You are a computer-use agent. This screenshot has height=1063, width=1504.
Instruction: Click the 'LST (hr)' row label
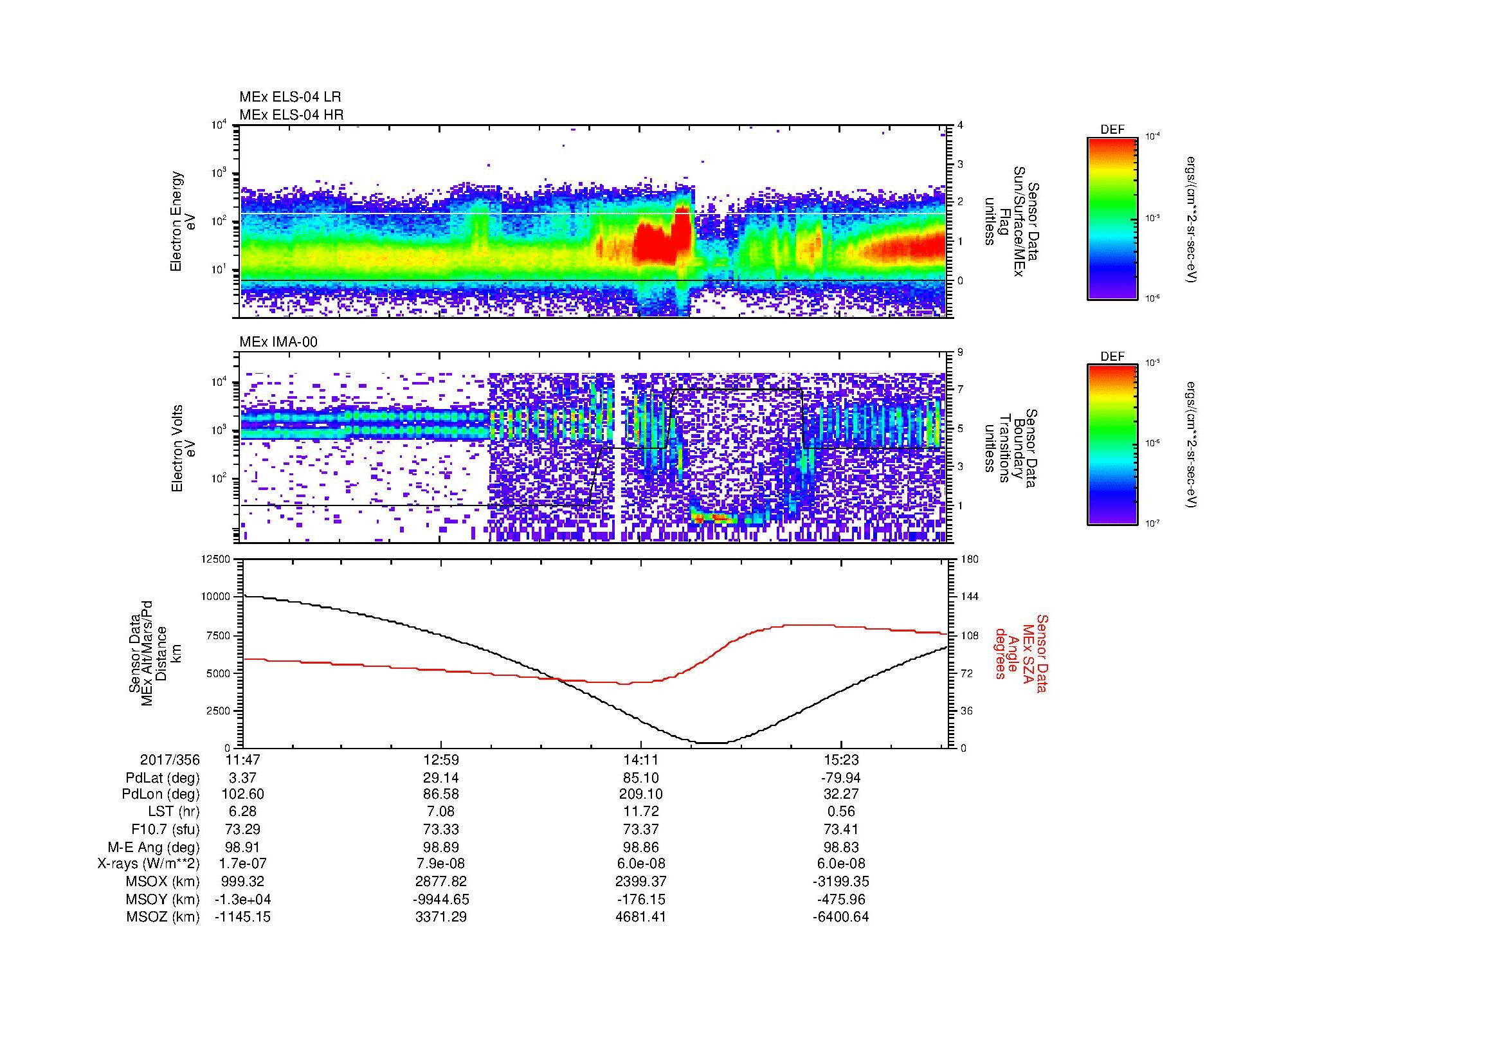(174, 812)
